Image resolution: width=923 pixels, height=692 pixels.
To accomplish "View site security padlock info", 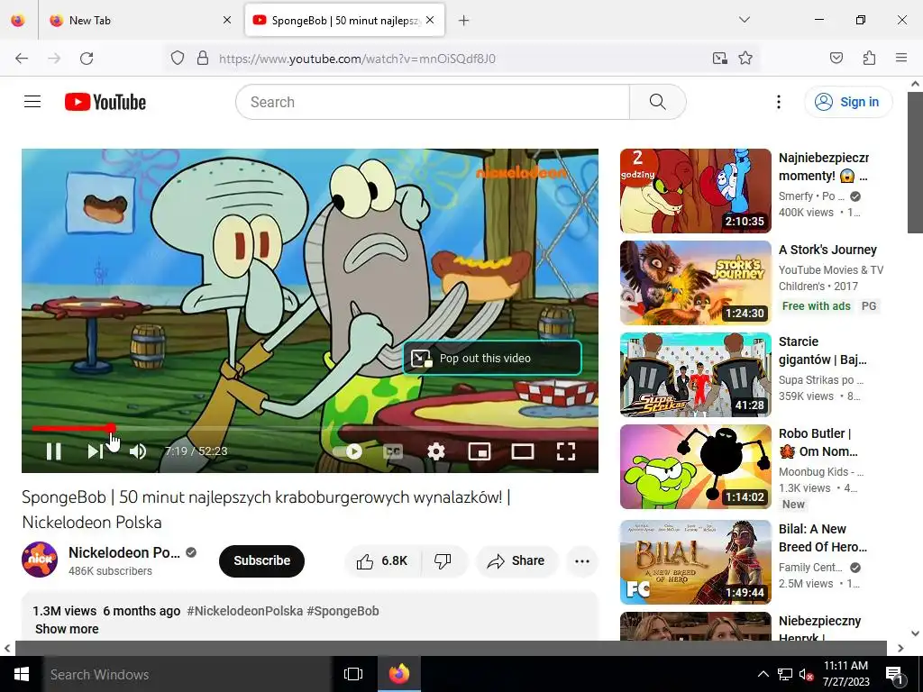I will (x=203, y=59).
